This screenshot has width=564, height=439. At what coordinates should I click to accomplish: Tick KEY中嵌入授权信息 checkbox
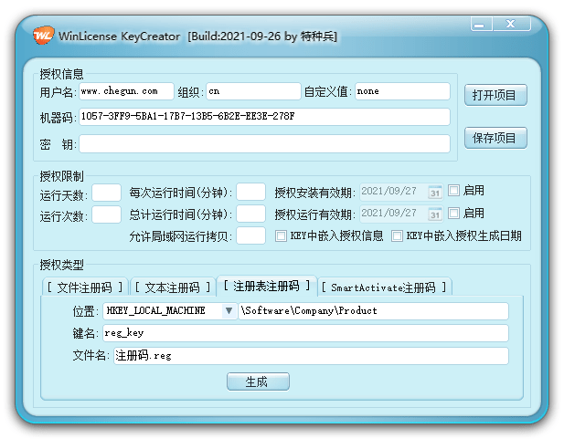281,236
